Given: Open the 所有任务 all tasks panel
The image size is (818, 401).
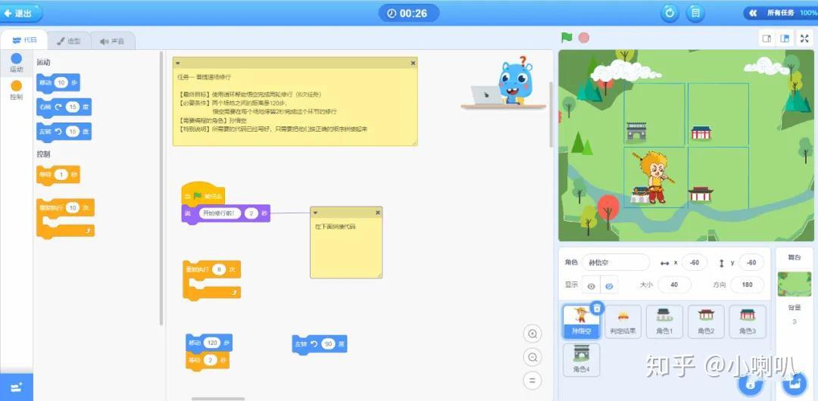Looking at the screenshot, I should pos(780,13).
